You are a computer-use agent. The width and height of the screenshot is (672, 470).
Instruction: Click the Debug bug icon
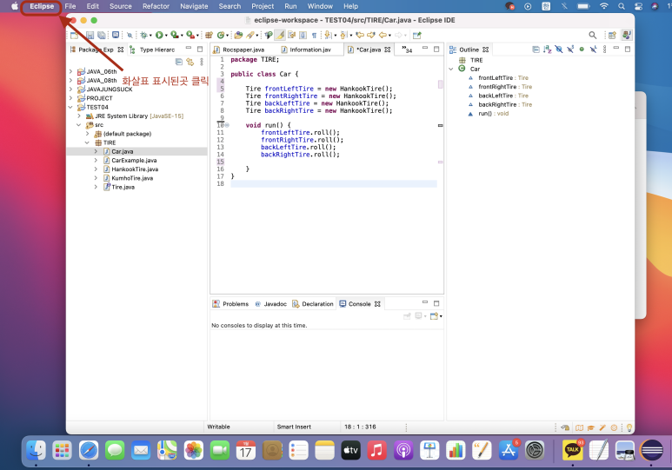143,35
